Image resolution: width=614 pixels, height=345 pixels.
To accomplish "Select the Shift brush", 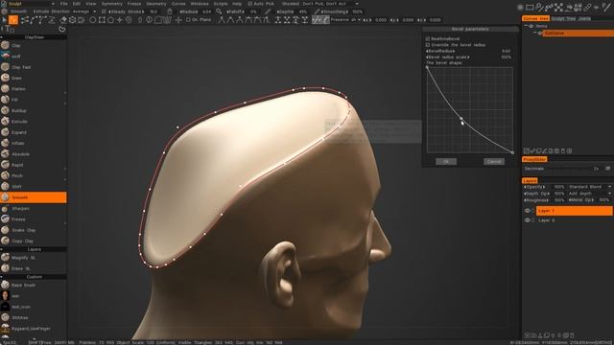I will click(34, 187).
